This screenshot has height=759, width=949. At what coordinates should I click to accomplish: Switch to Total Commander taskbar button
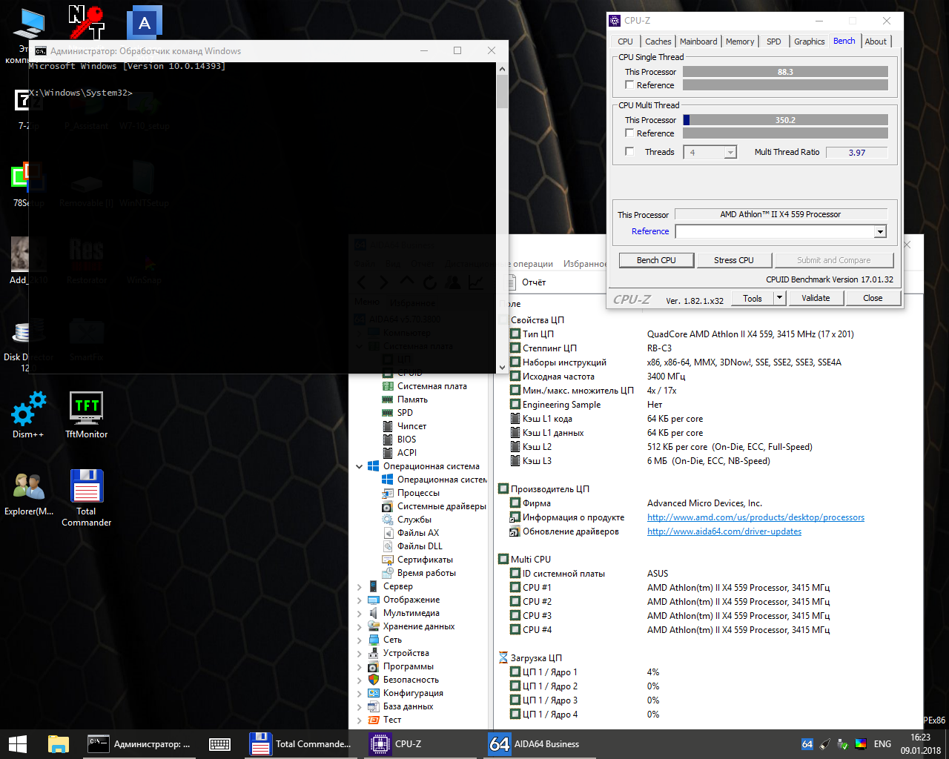pyautogui.click(x=300, y=744)
